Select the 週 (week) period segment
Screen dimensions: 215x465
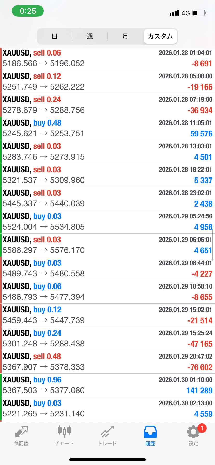click(90, 36)
